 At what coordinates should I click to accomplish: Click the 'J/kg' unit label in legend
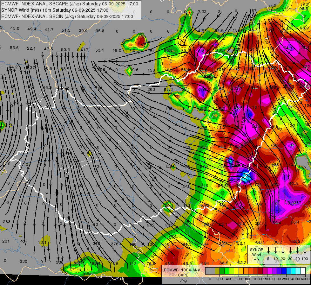point(183,280)
